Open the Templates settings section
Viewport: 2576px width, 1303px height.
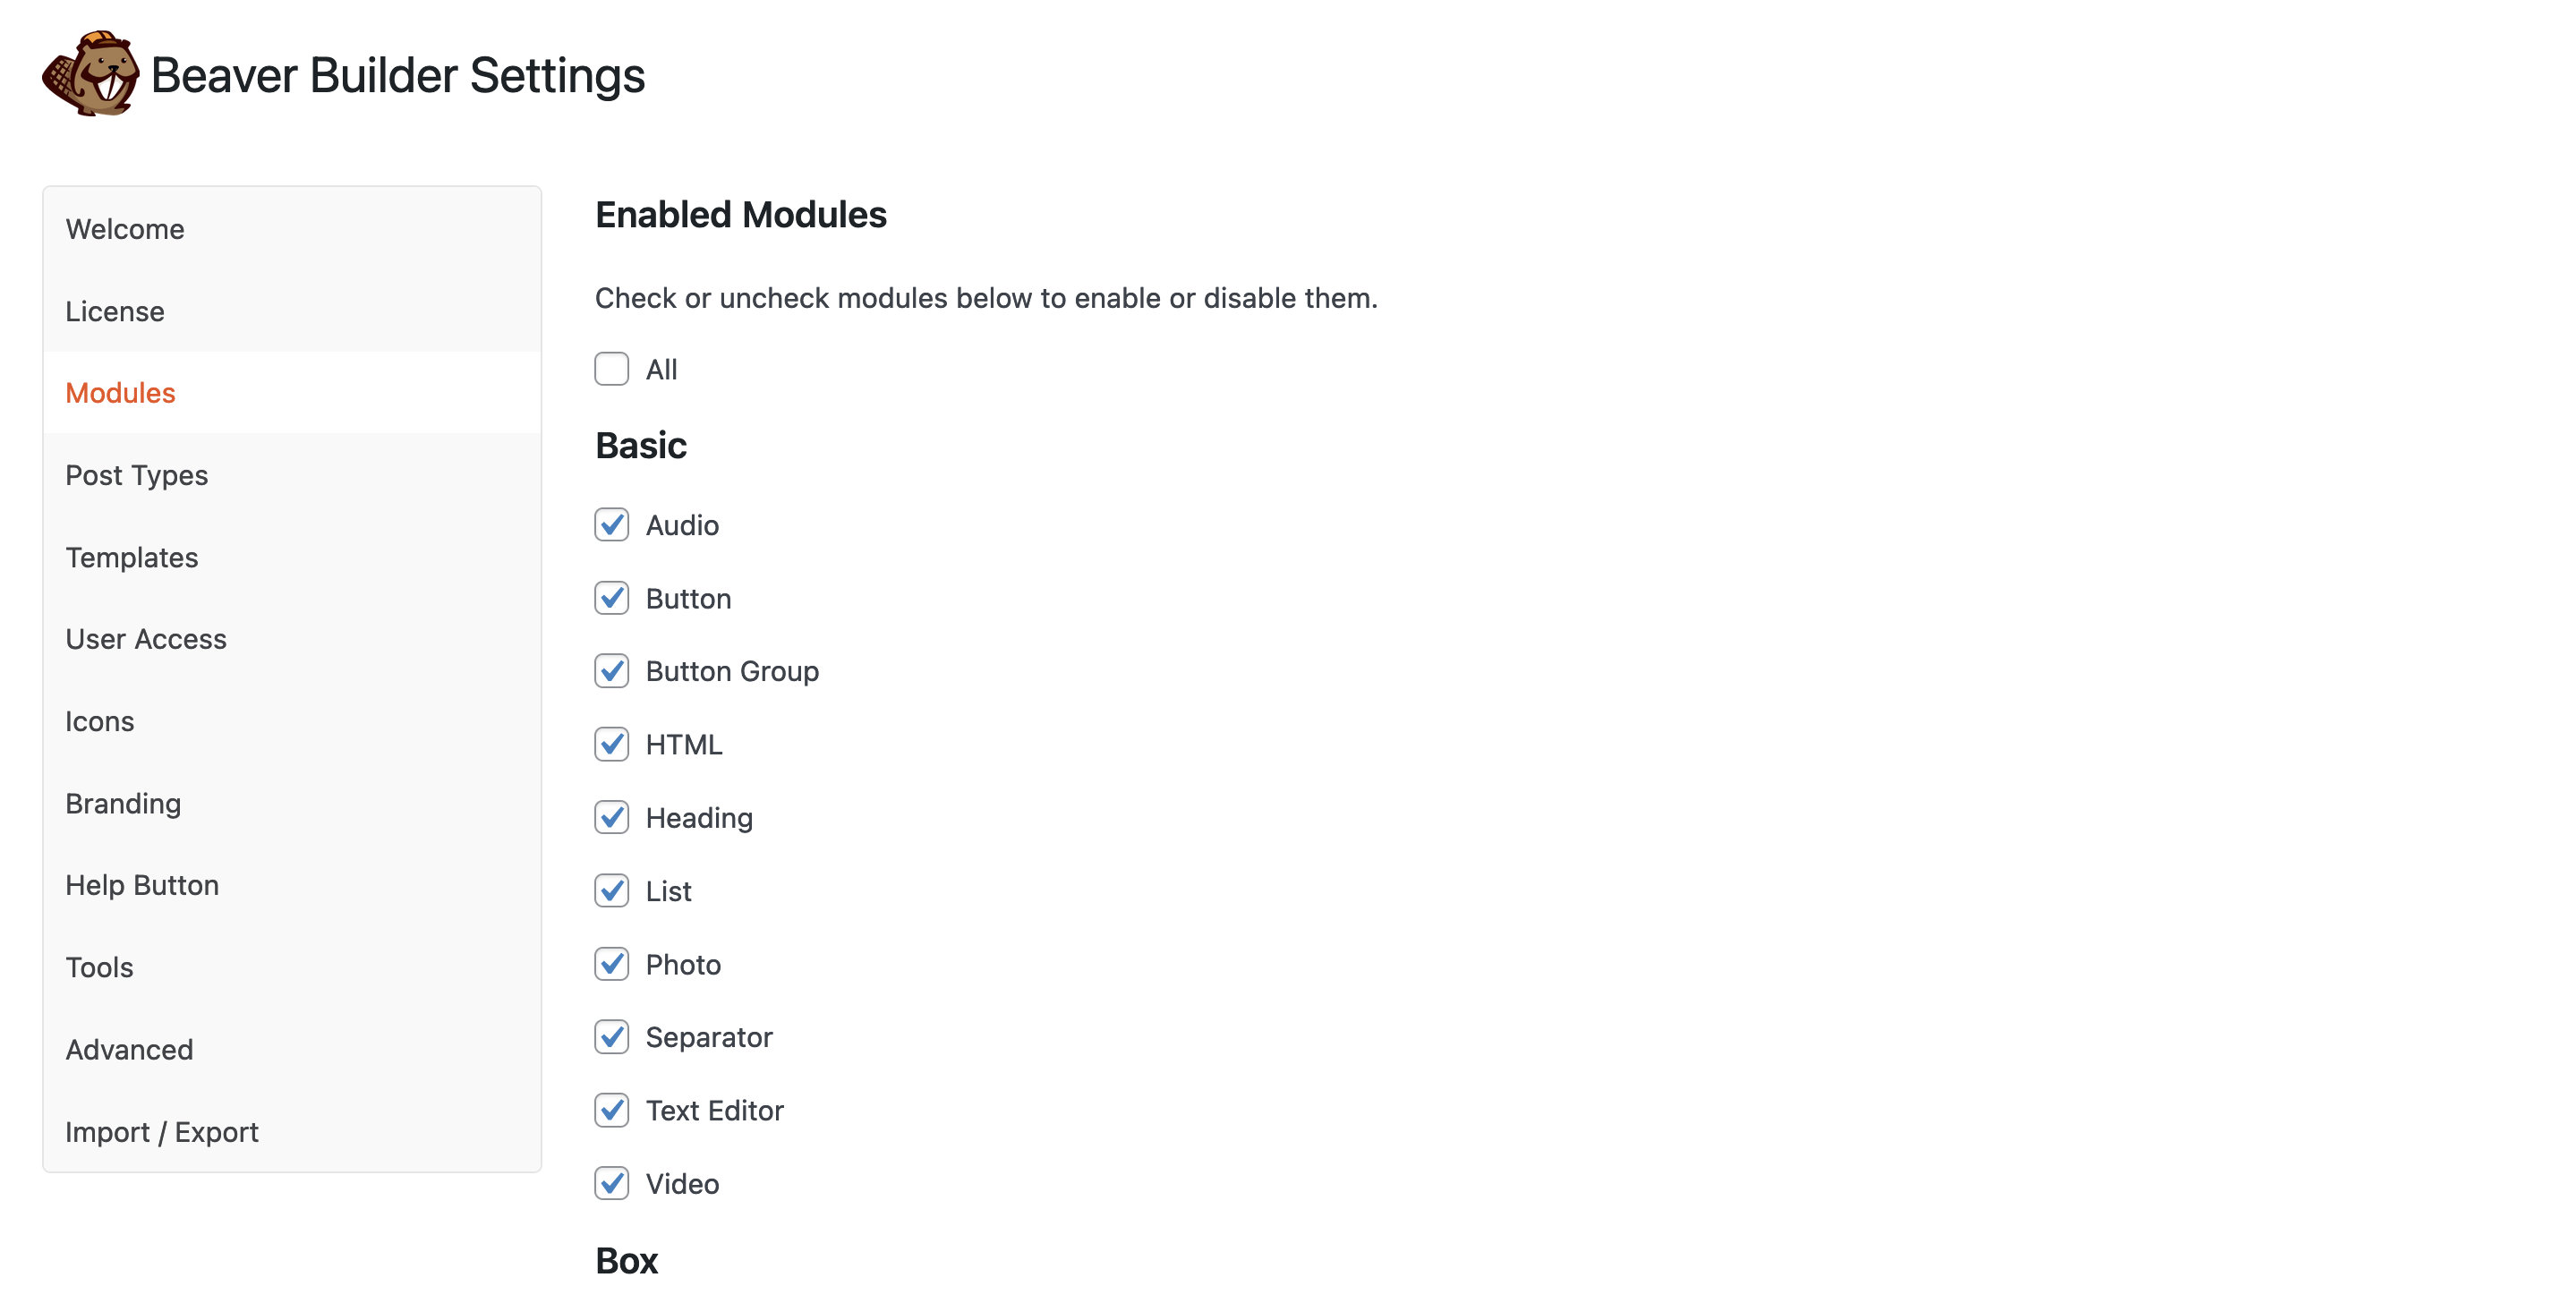[132, 557]
